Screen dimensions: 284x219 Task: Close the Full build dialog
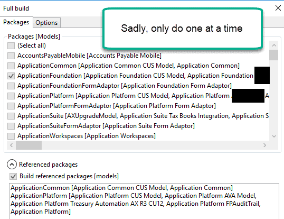click(x=278, y=8)
